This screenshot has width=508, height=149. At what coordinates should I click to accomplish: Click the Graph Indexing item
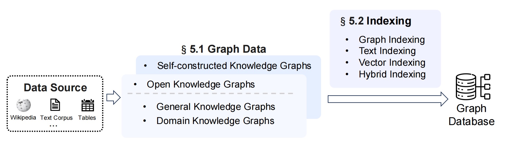(392, 40)
